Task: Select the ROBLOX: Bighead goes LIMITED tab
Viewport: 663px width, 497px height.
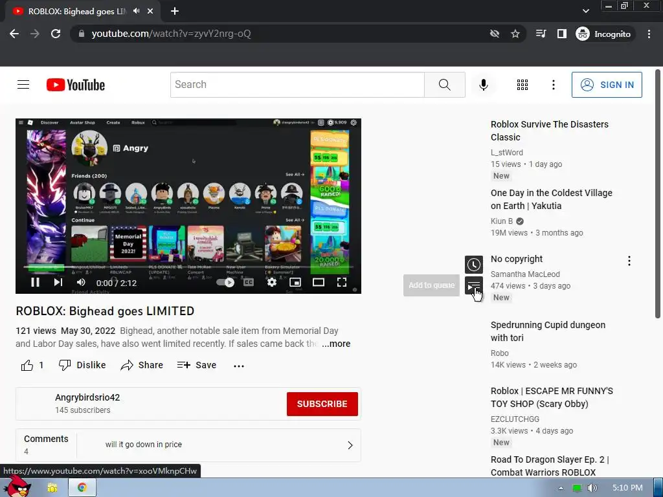Action: click(x=78, y=12)
